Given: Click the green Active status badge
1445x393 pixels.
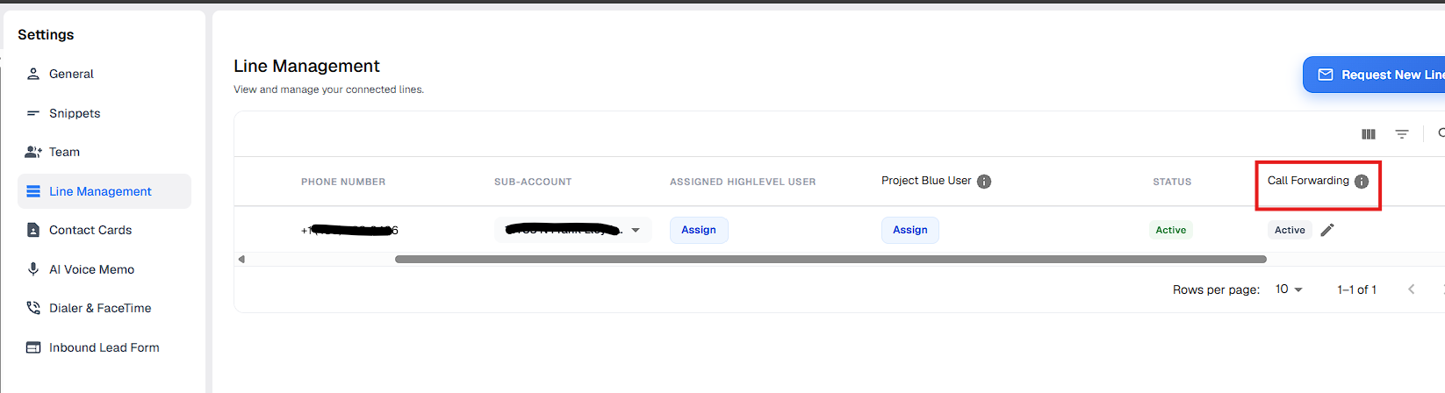Looking at the screenshot, I should click(1171, 230).
